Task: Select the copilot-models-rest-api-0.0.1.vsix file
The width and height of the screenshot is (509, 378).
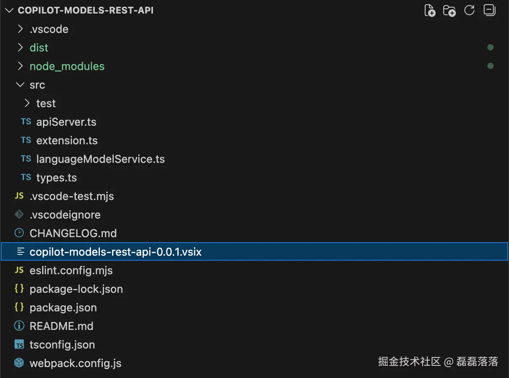Action: pos(116,251)
